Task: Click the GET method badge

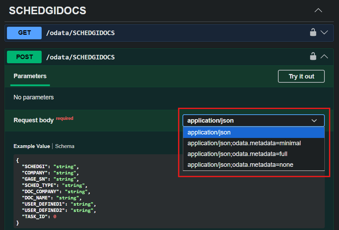Action: [24, 33]
